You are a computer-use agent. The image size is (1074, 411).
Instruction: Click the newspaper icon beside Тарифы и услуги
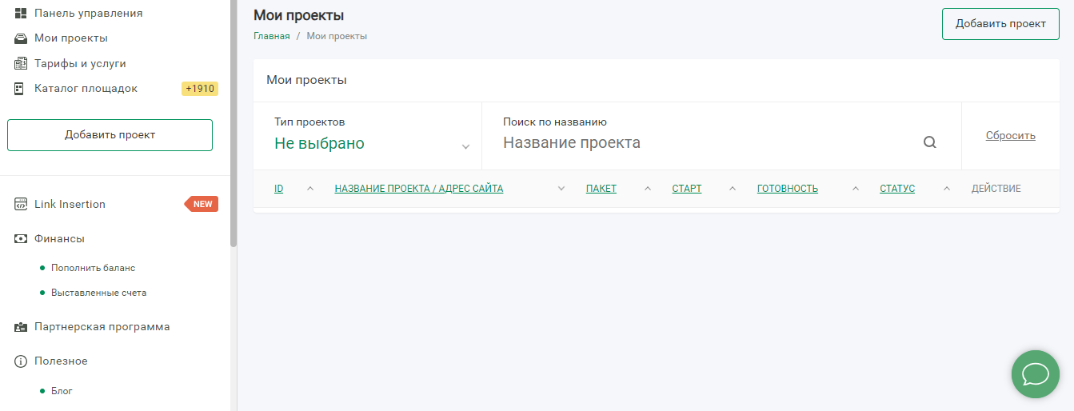pos(21,63)
